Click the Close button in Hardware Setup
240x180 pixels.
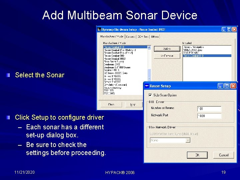111,105
